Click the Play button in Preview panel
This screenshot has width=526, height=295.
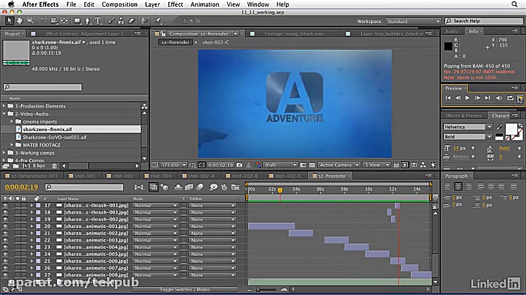click(467, 98)
